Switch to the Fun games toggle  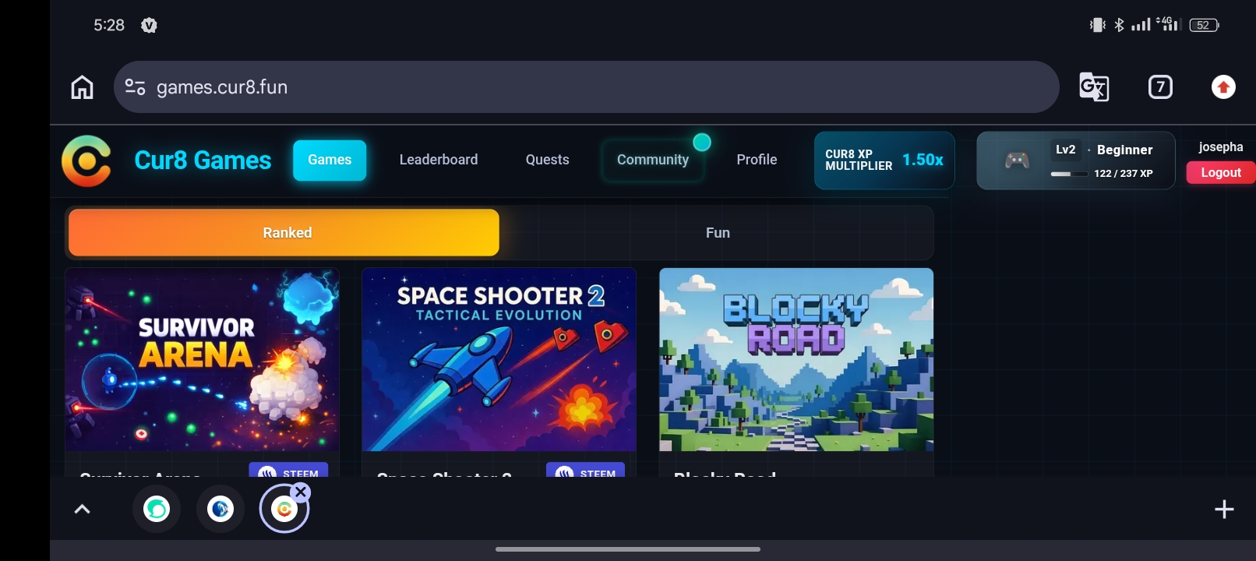[718, 232]
